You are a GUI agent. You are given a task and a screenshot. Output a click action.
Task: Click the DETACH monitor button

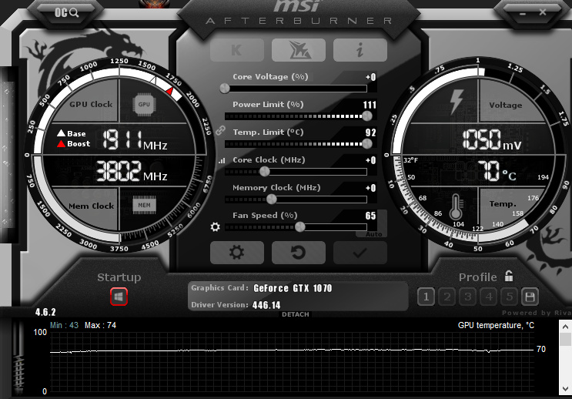tap(296, 314)
